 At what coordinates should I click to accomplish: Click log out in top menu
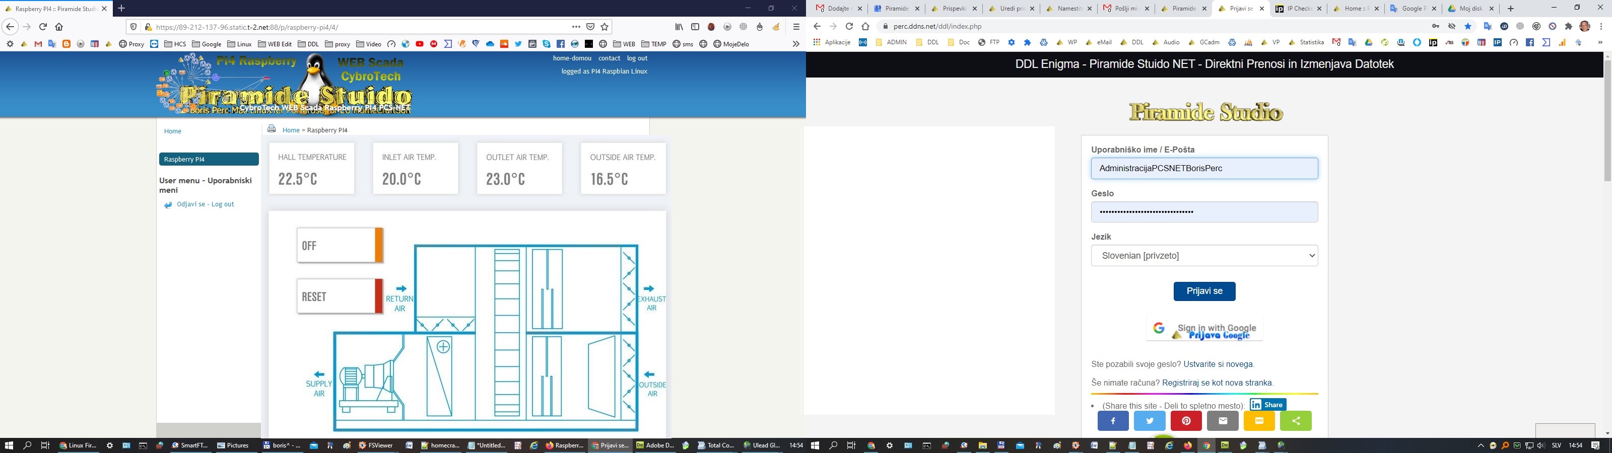637,58
